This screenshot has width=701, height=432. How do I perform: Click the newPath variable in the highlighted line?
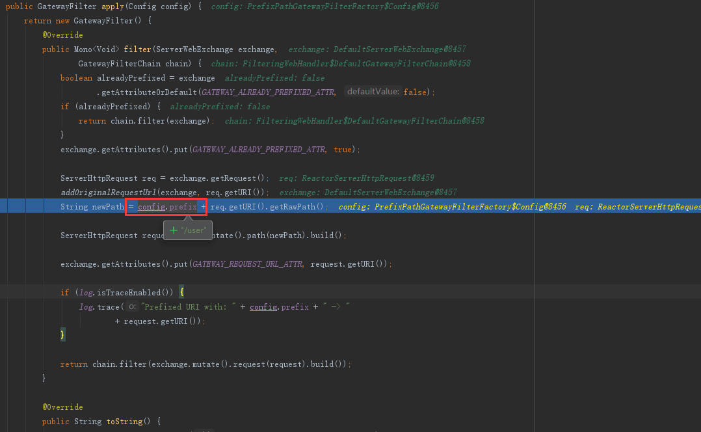point(108,206)
